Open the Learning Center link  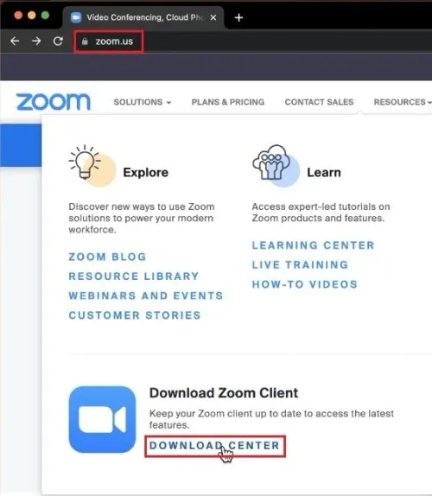tap(313, 245)
